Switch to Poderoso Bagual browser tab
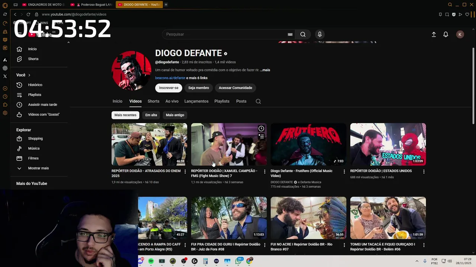 [x=91, y=5]
